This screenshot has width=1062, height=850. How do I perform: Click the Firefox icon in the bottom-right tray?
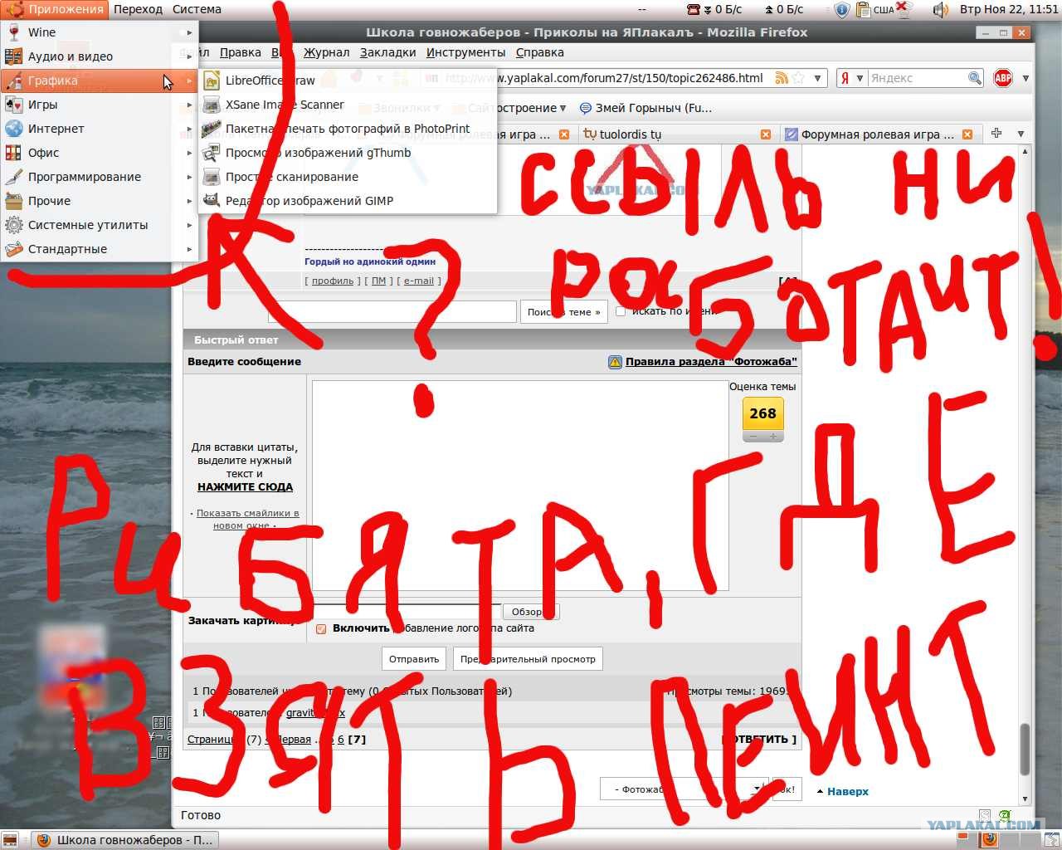[x=990, y=839]
